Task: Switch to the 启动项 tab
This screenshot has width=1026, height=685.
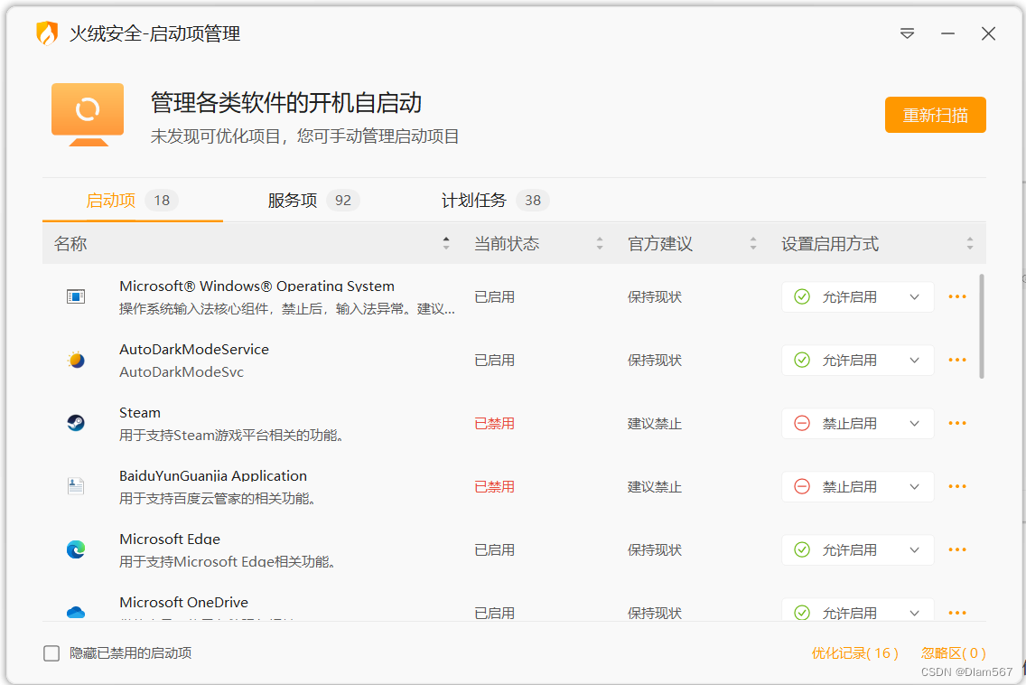Action: tap(132, 201)
